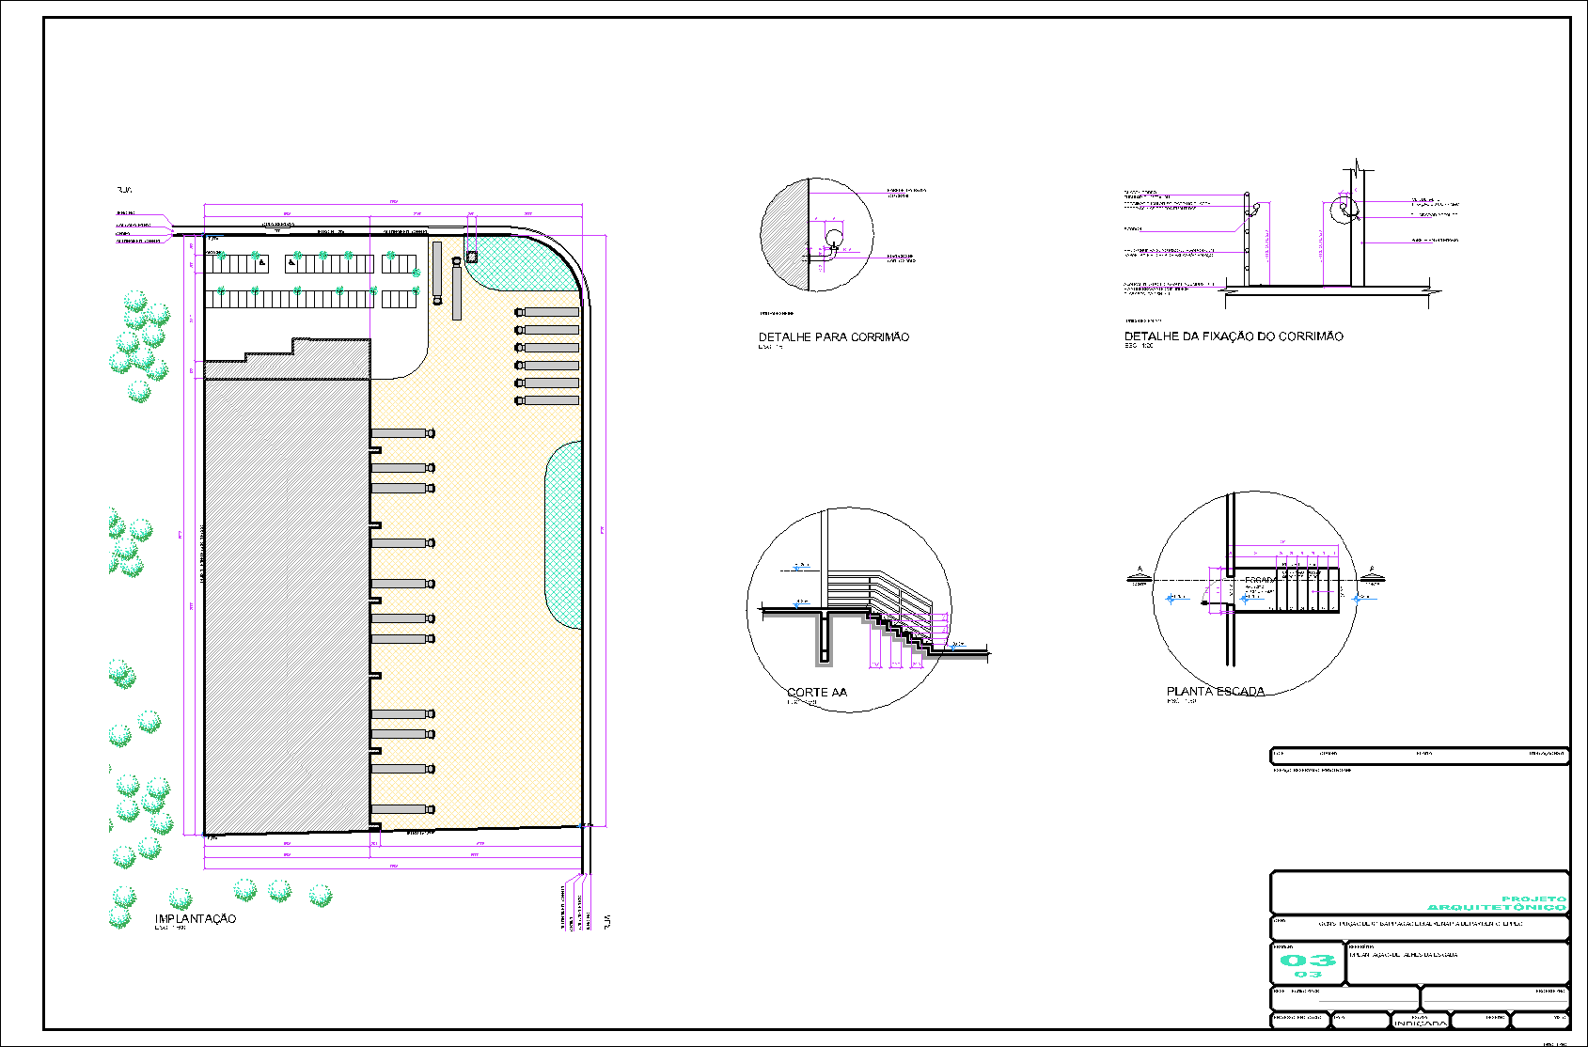The height and width of the screenshot is (1047, 1588).
Task: Click the PROJETO ARQUITETÔNICO title text
Action: [1497, 903]
